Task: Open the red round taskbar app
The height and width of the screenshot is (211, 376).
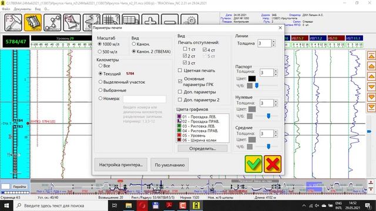Action: click(142, 206)
